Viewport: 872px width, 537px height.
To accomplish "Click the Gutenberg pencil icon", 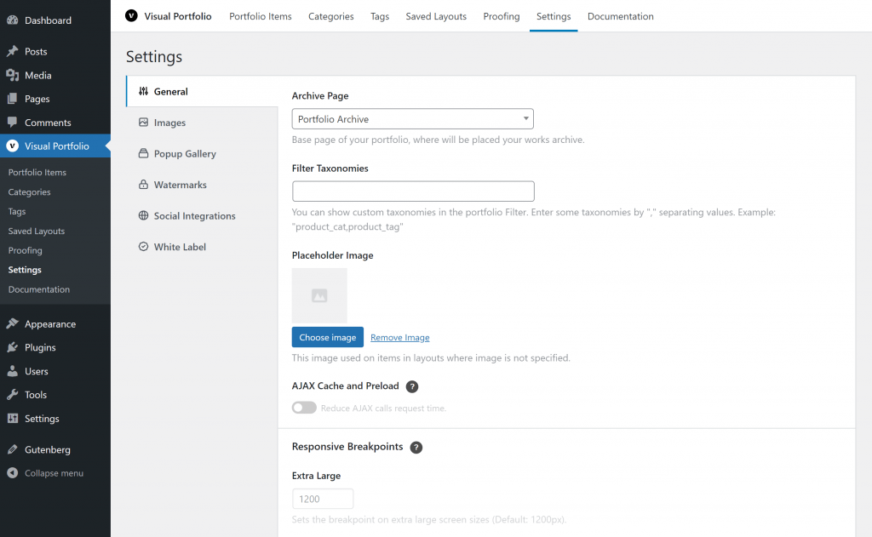I will [12, 449].
